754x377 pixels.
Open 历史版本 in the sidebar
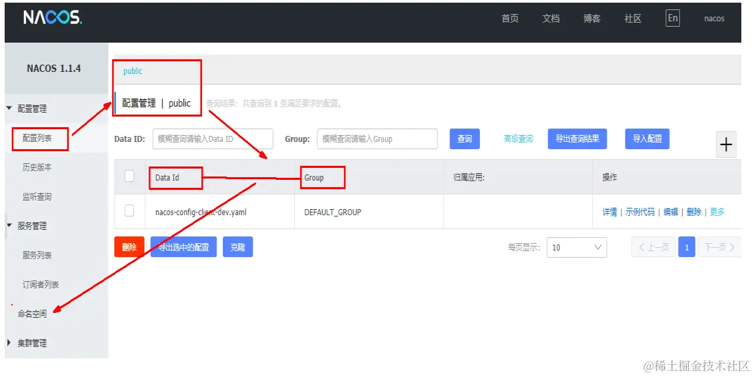point(37,167)
